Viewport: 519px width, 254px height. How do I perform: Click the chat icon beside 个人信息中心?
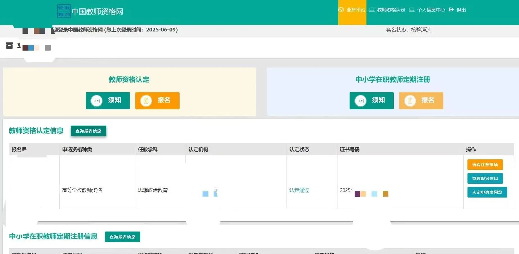411,10
